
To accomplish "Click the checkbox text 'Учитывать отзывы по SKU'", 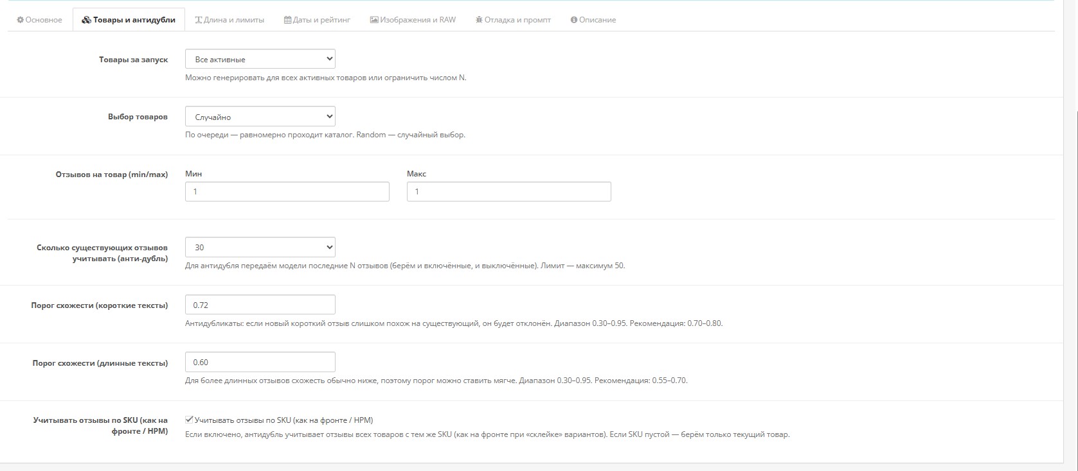I will 283,420.
